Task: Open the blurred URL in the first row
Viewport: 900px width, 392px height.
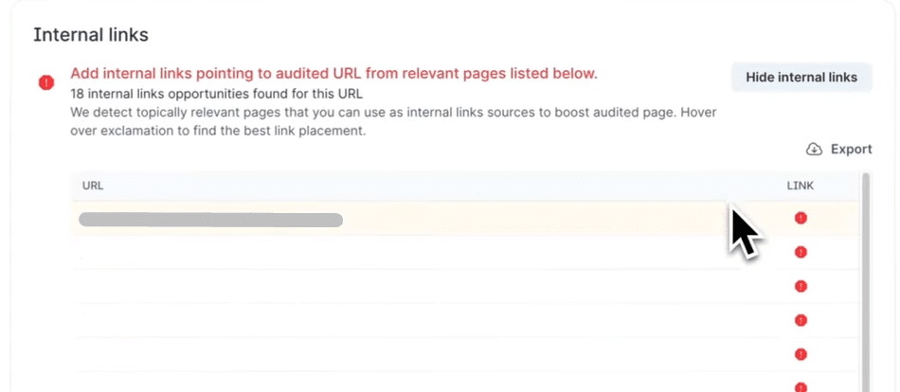Action: click(x=210, y=220)
